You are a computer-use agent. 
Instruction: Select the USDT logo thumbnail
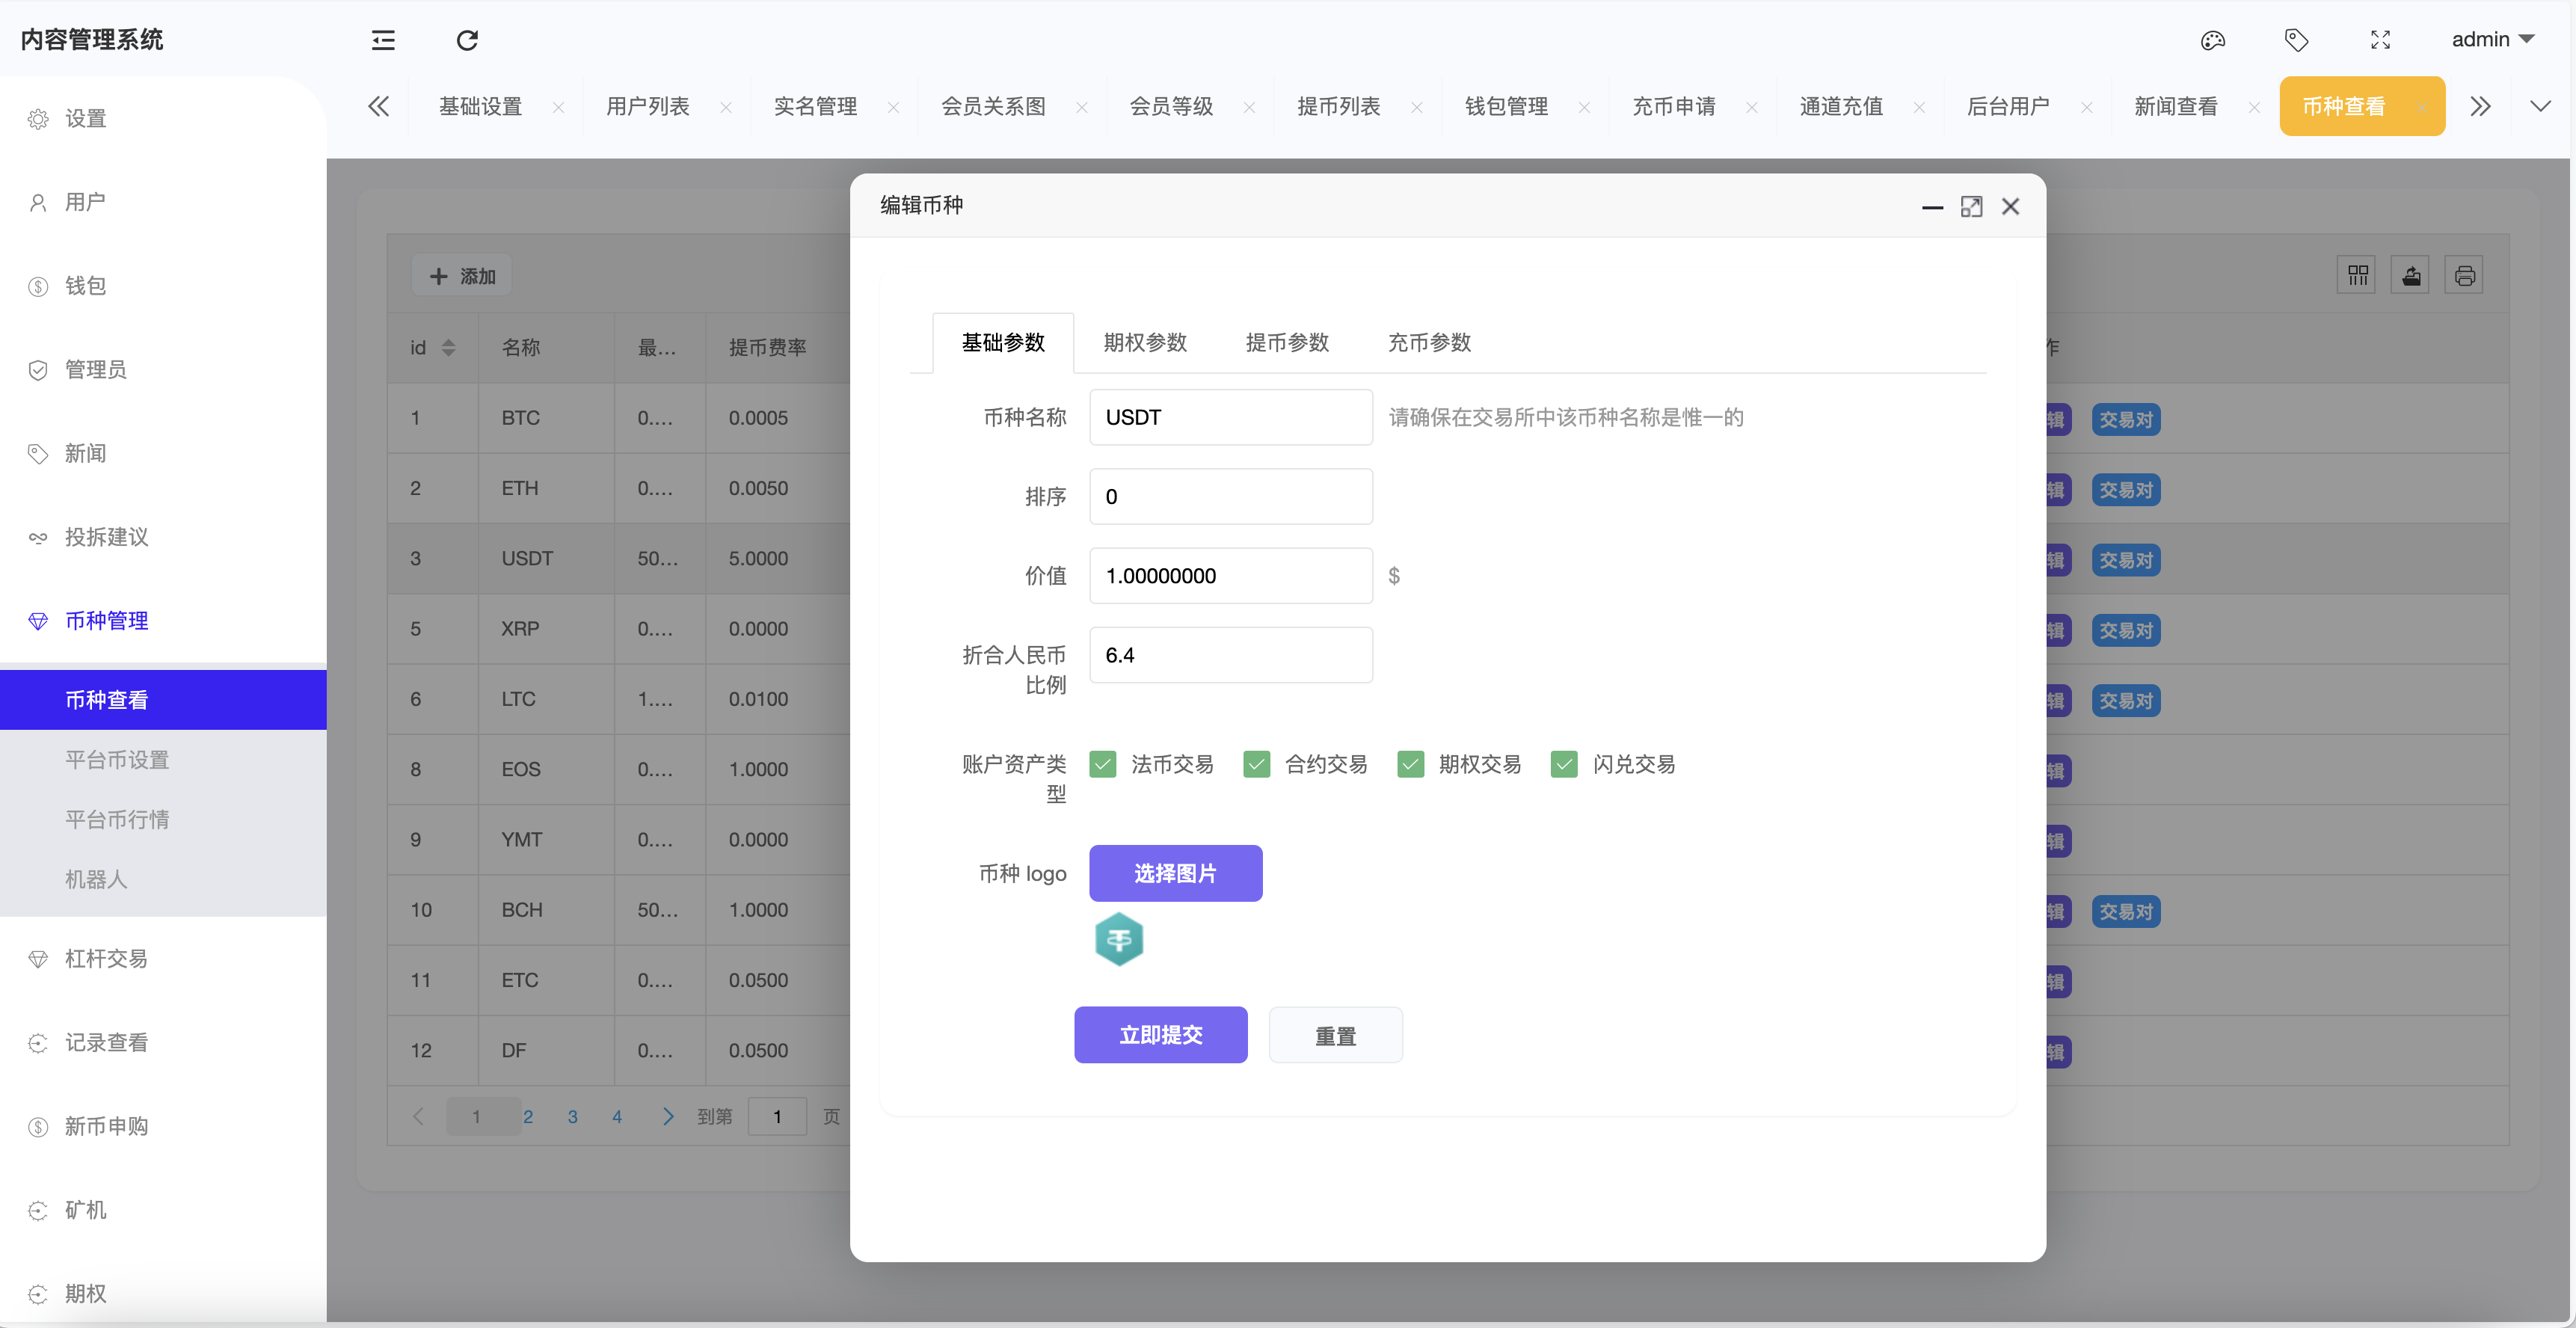(x=1118, y=939)
